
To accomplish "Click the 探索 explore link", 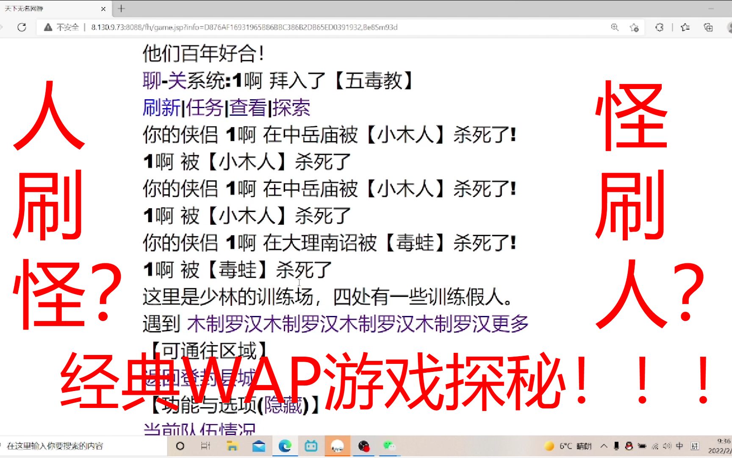I will [291, 108].
